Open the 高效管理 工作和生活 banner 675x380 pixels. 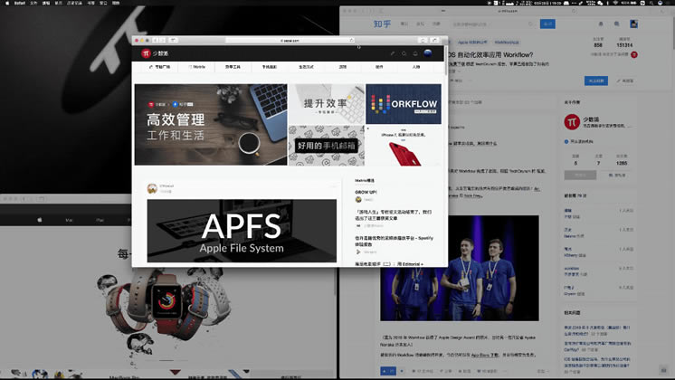pos(211,124)
